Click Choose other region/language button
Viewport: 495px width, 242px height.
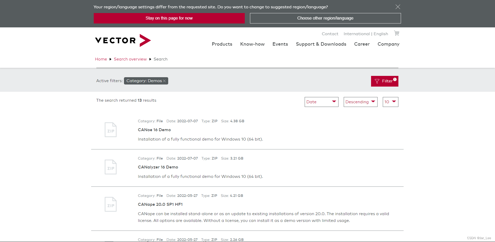point(325,18)
